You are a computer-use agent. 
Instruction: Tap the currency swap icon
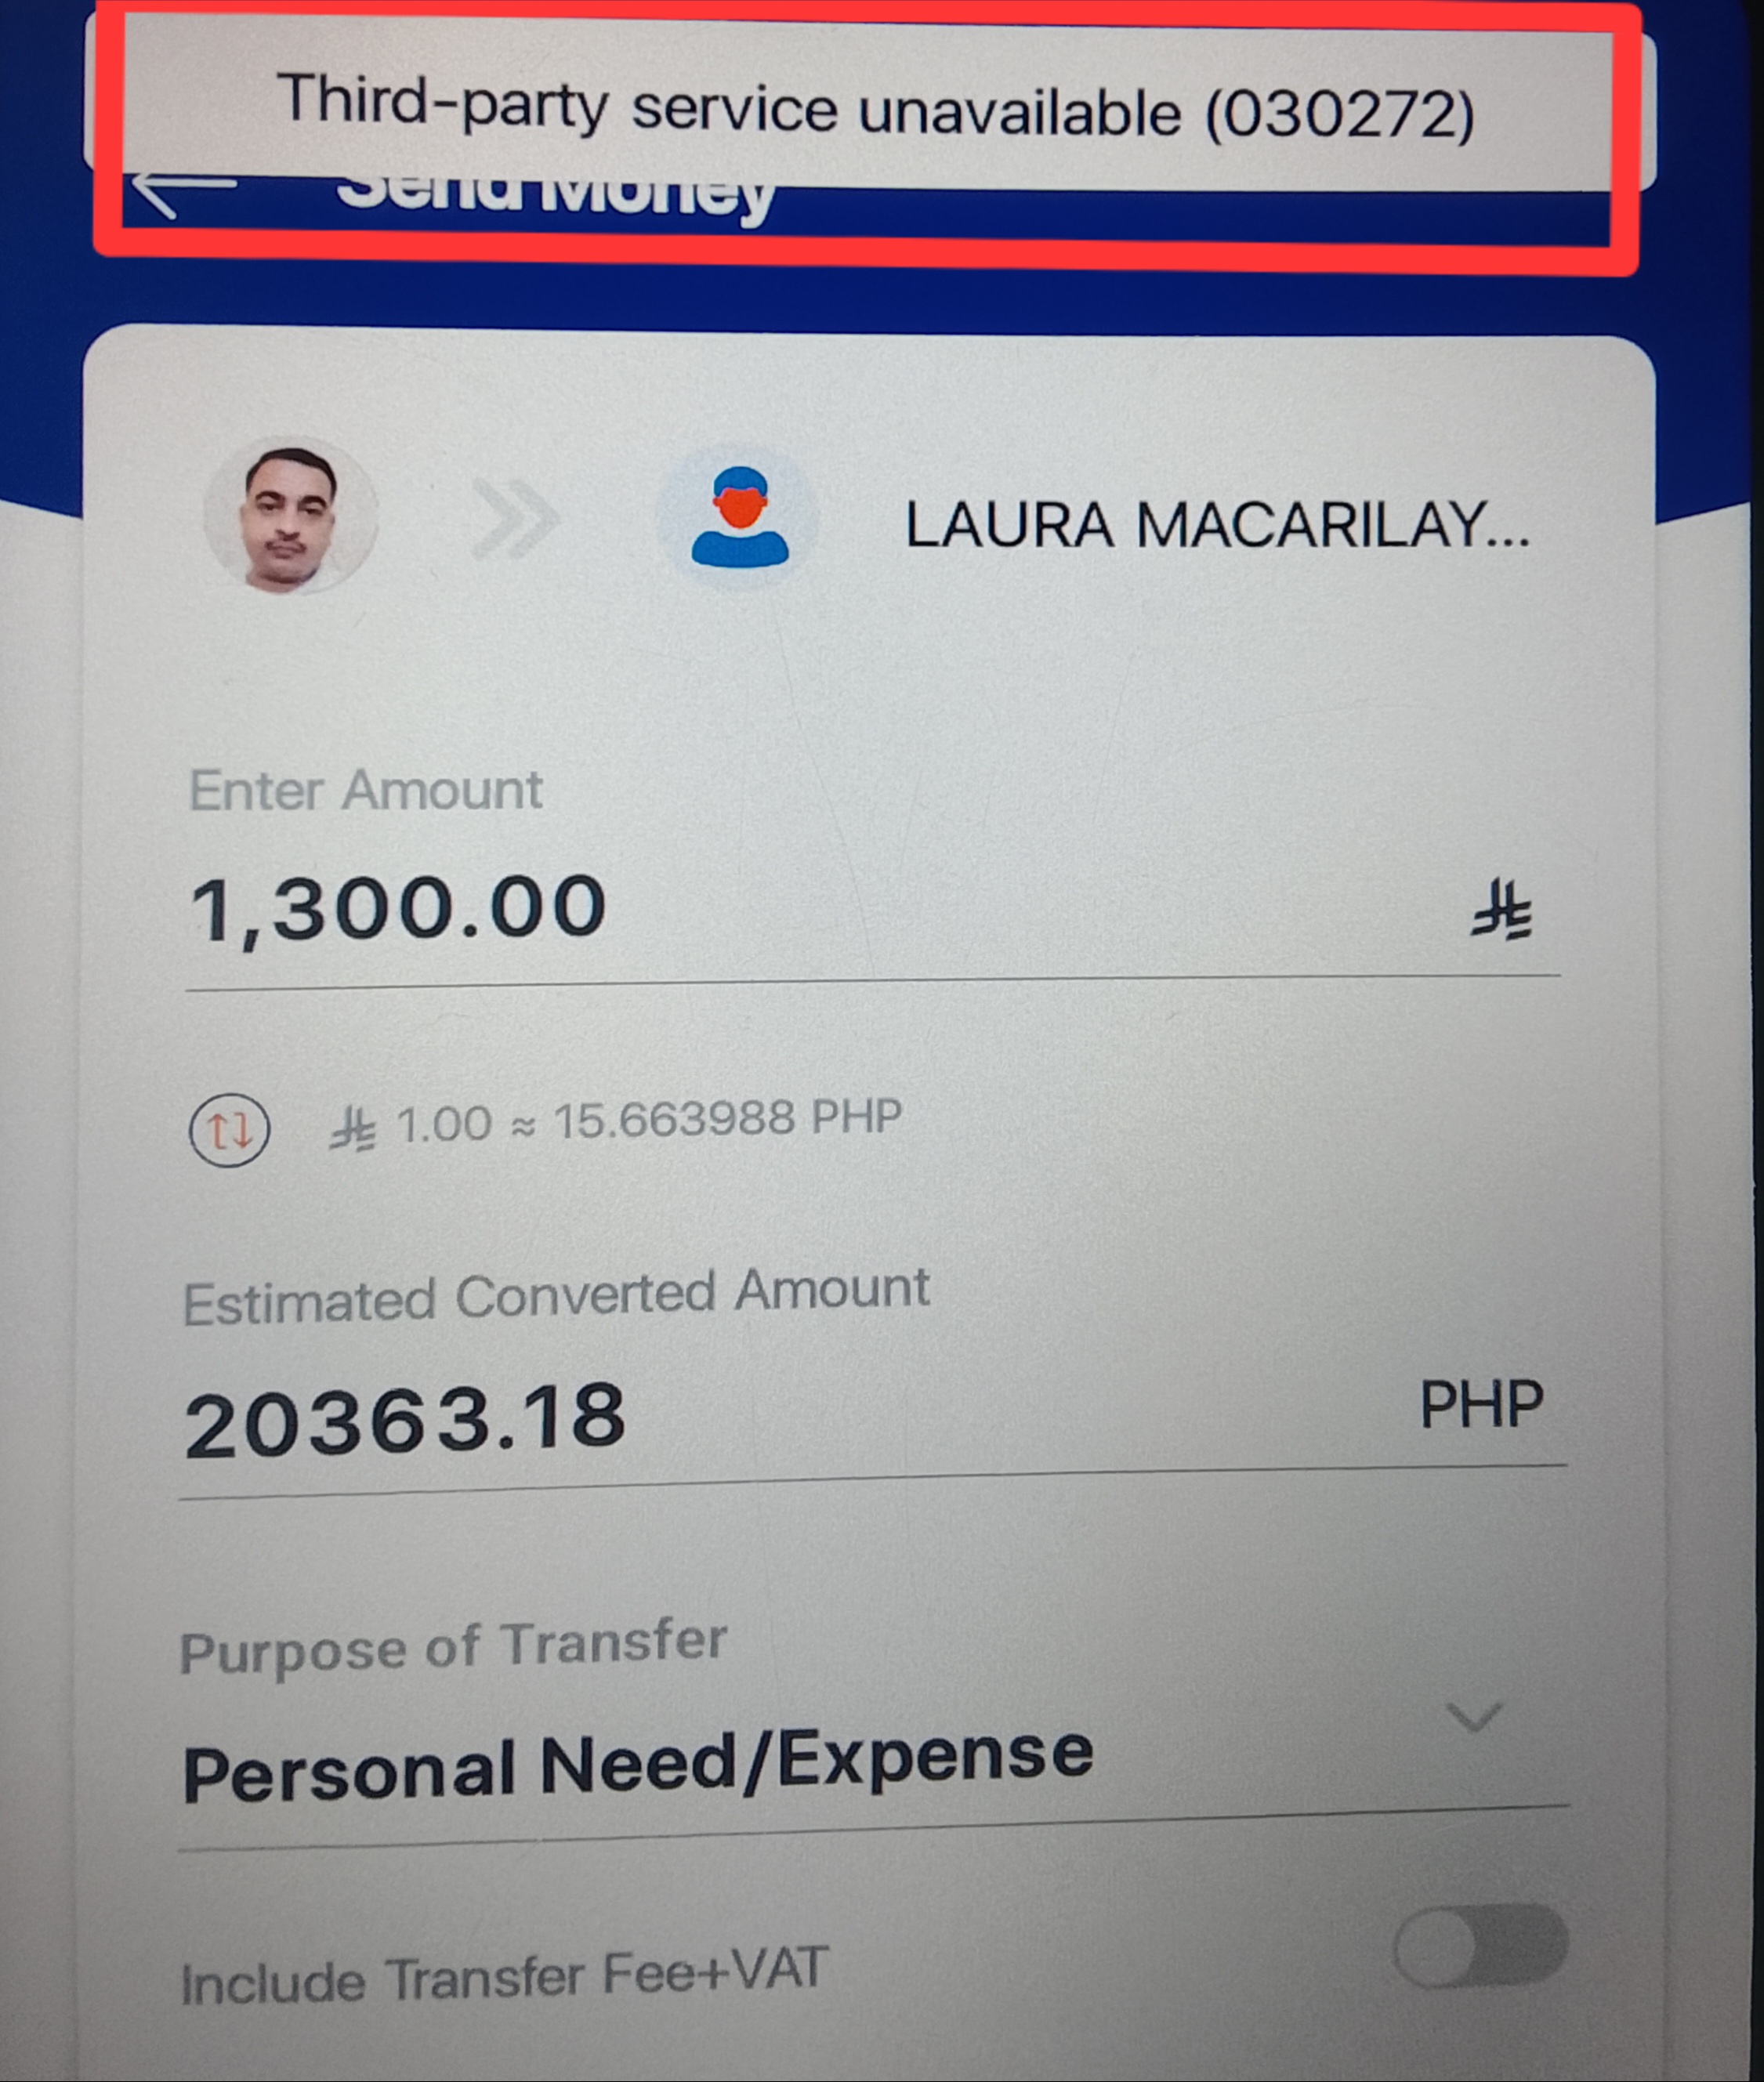coord(229,1131)
